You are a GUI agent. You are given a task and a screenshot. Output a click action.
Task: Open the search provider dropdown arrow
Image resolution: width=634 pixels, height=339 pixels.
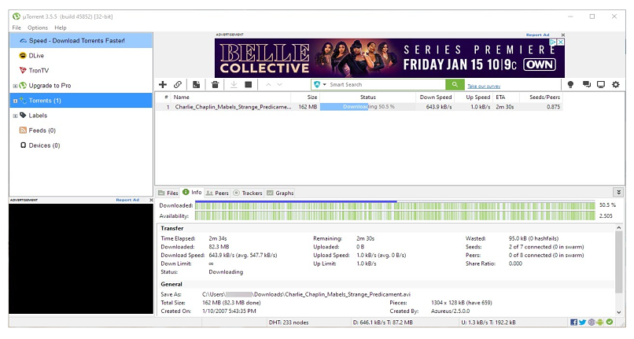[x=324, y=84]
